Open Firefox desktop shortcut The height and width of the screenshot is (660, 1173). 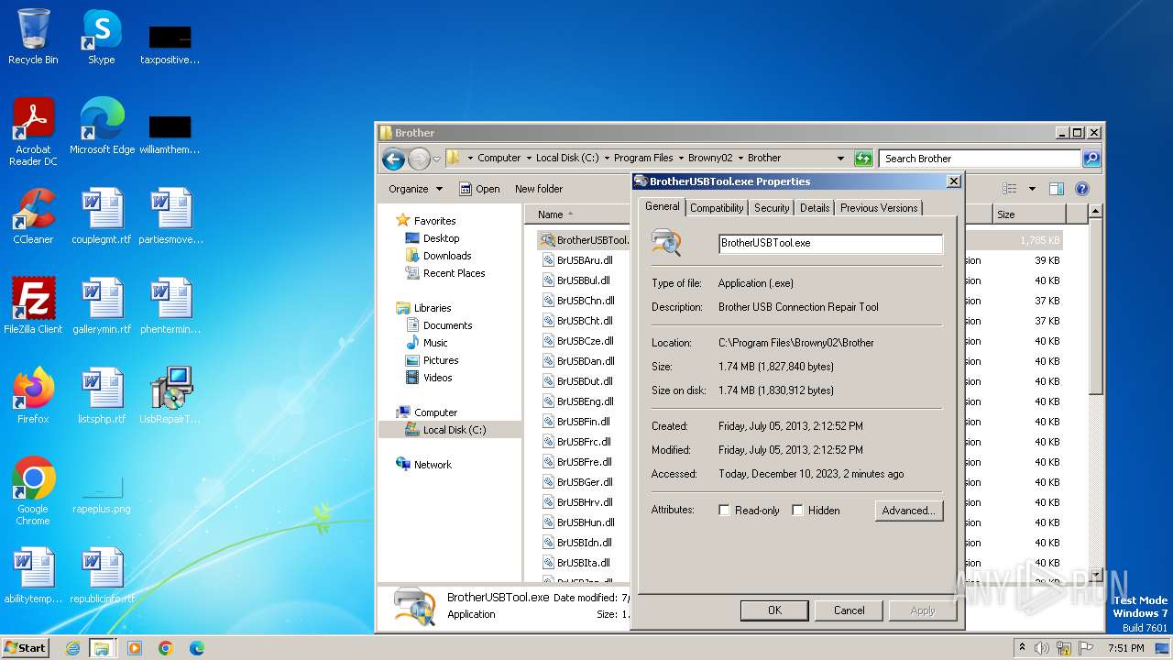[x=33, y=396]
